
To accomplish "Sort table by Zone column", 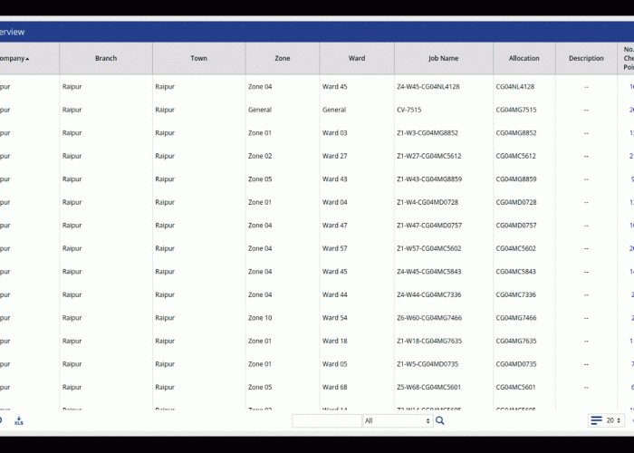I will point(283,59).
